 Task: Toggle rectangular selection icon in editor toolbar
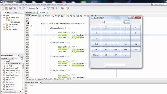[65, 16]
